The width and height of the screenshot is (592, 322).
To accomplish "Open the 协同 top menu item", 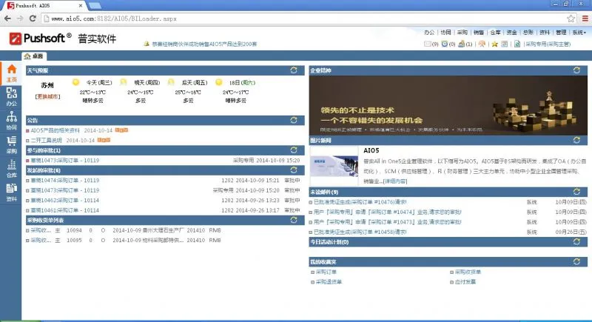I will coord(446,33).
